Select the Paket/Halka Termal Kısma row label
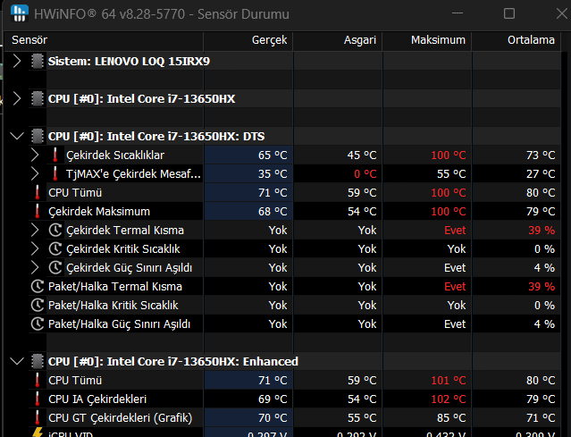The image size is (571, 437). [x=115, y=287]
